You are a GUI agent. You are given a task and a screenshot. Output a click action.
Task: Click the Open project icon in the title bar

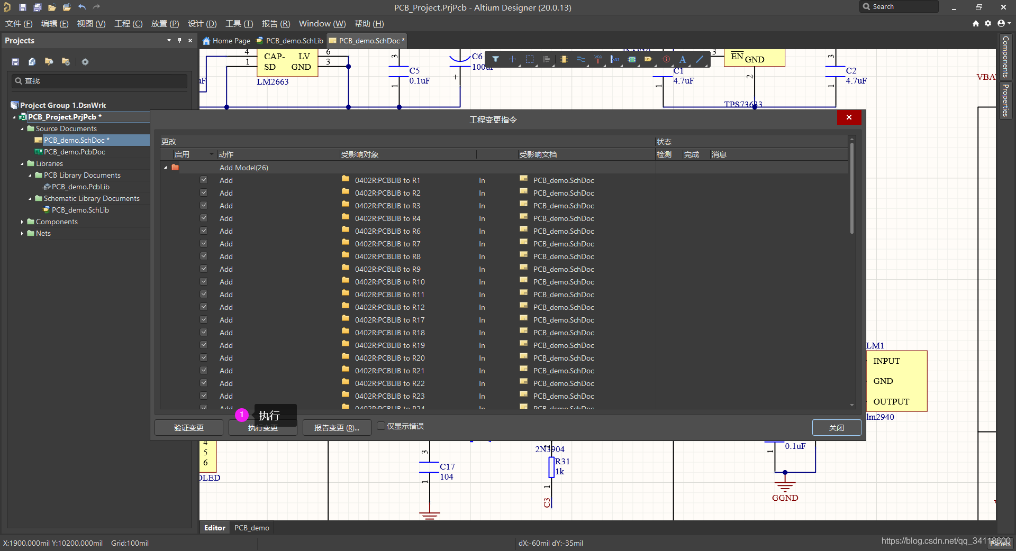tap(67, 7)
